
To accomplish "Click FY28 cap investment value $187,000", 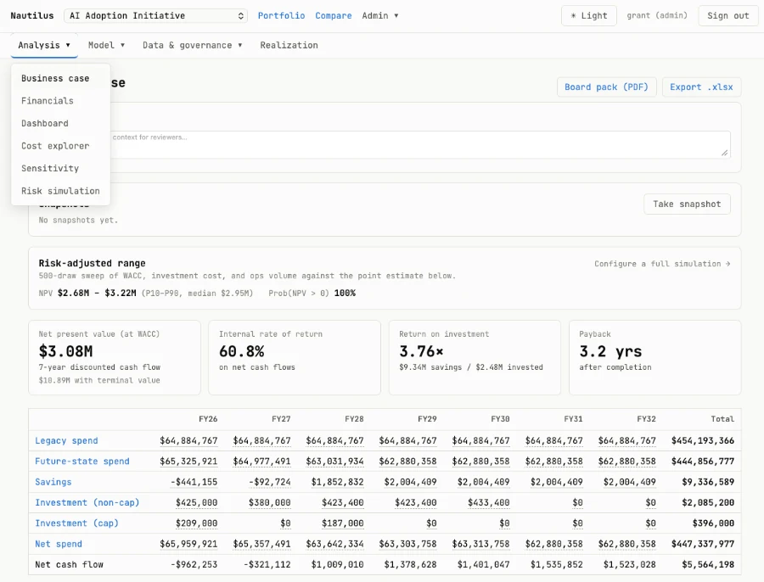I will [343, 523].
